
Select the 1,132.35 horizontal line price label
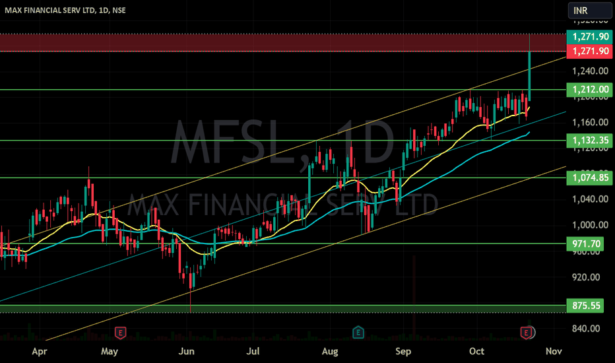coord(589,140)
